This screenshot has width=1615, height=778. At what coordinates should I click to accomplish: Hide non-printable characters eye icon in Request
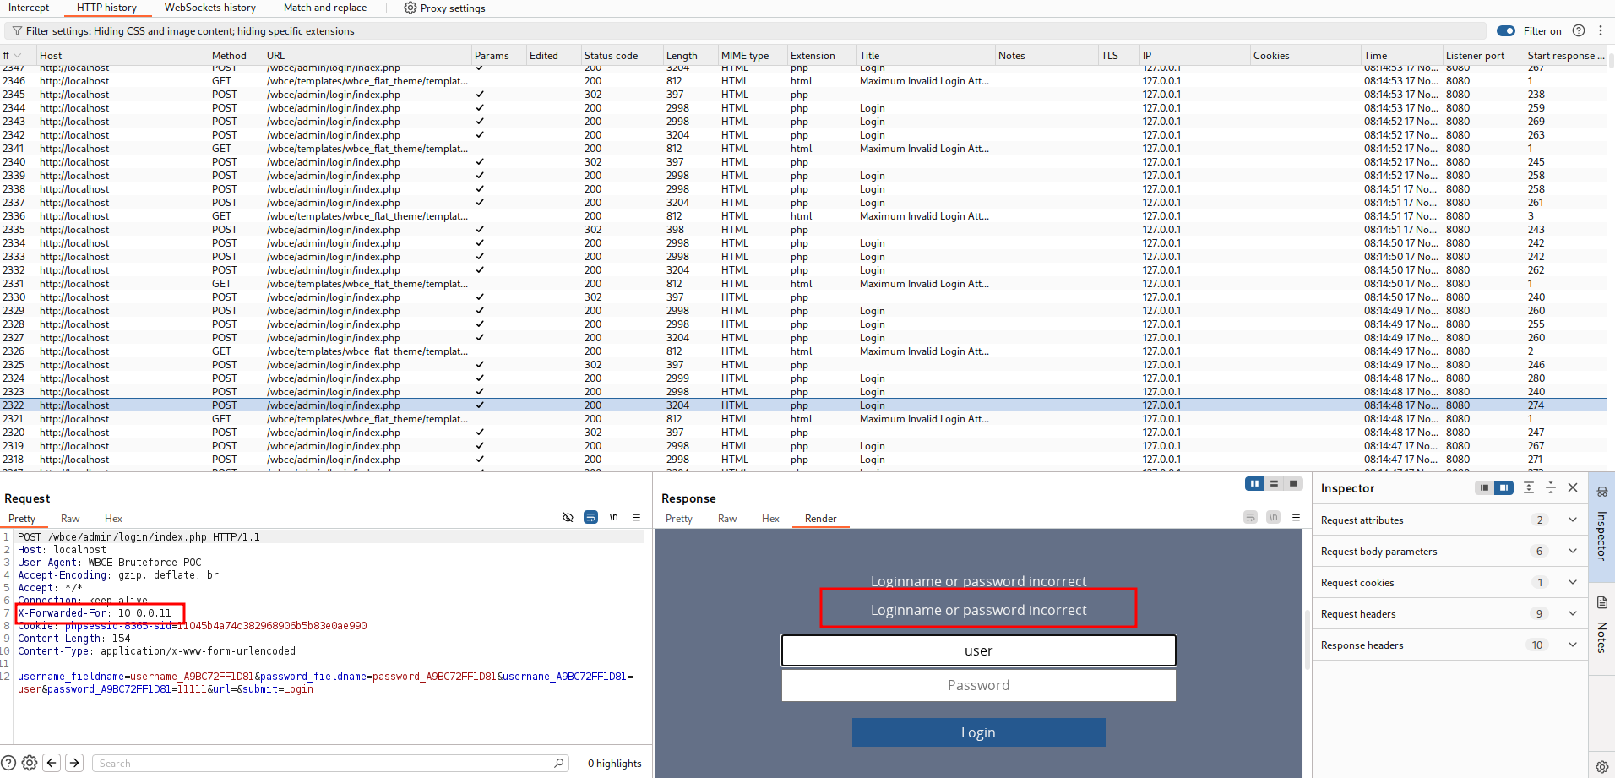(x=568, y=517)
